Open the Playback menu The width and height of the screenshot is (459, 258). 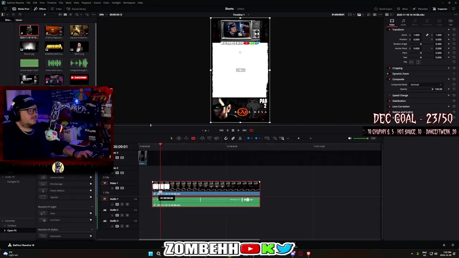(x=86, y=3)
